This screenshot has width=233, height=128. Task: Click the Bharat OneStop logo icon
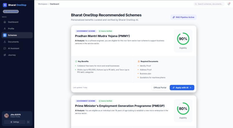(x=5, y=5)
